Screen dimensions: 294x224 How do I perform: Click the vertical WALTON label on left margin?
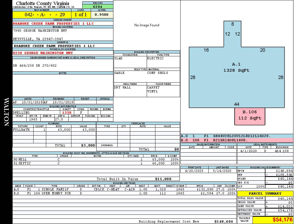click(x=6, y=112)
